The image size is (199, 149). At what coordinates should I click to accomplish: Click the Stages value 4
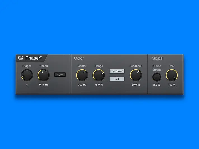pyautogui.click(x=27, y=85)
